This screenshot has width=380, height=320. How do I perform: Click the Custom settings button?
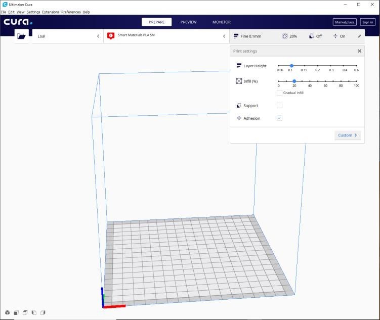[x=348, y=135]
